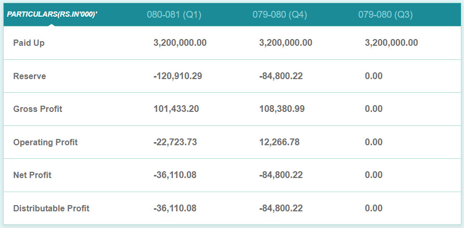This screenshot has width=464, height=228.
Task: Click the Operating Profit row label
Action: [45, 143]
